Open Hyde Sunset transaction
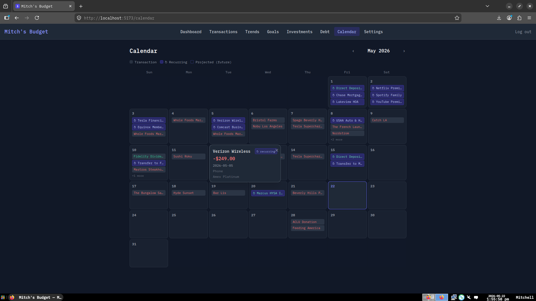This screenshot has height=301, width=536. coord(188,193)
